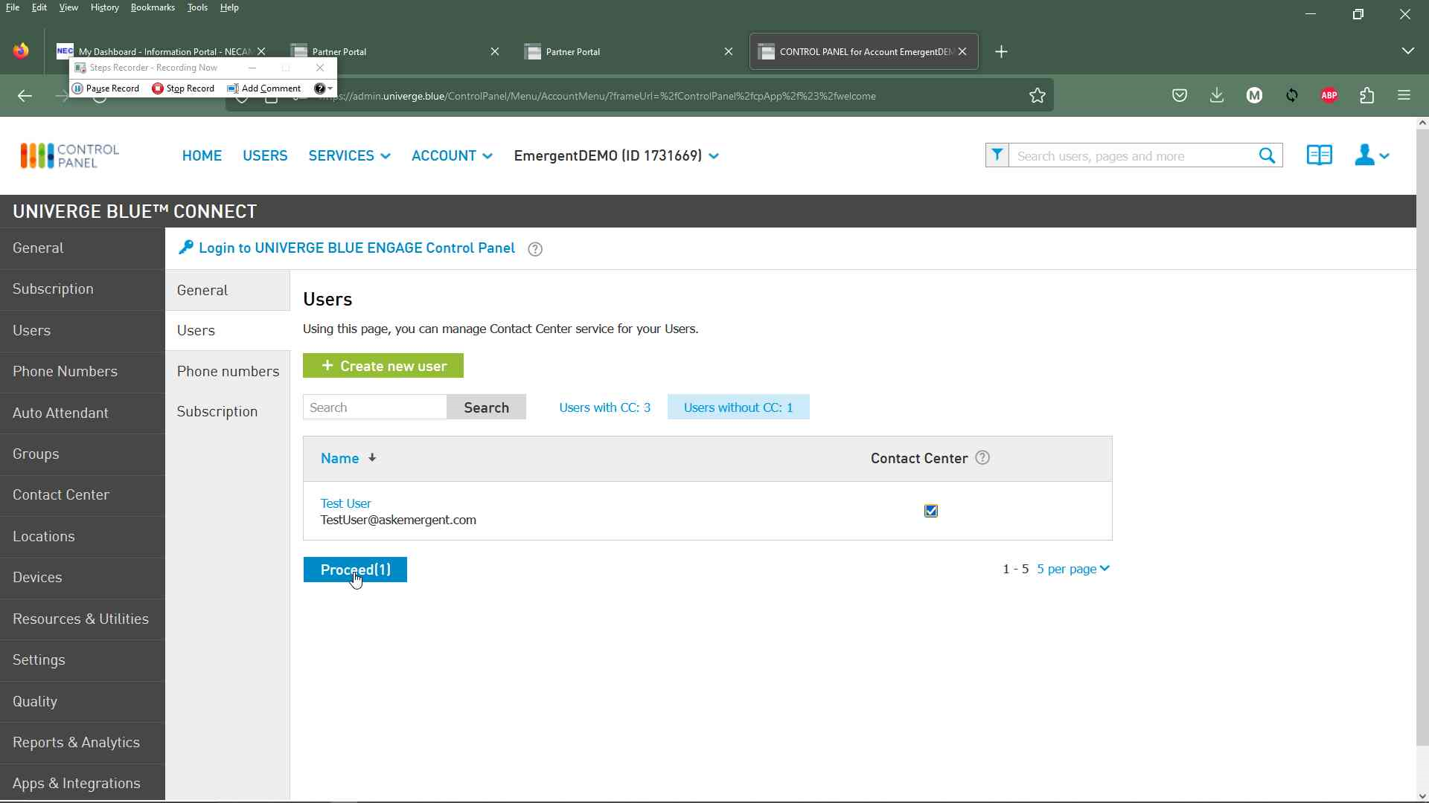The width and height of the screenshot is (1429, 803).
Task: Open Contact Center in left sidebar
Action: [x=82, y=495]
